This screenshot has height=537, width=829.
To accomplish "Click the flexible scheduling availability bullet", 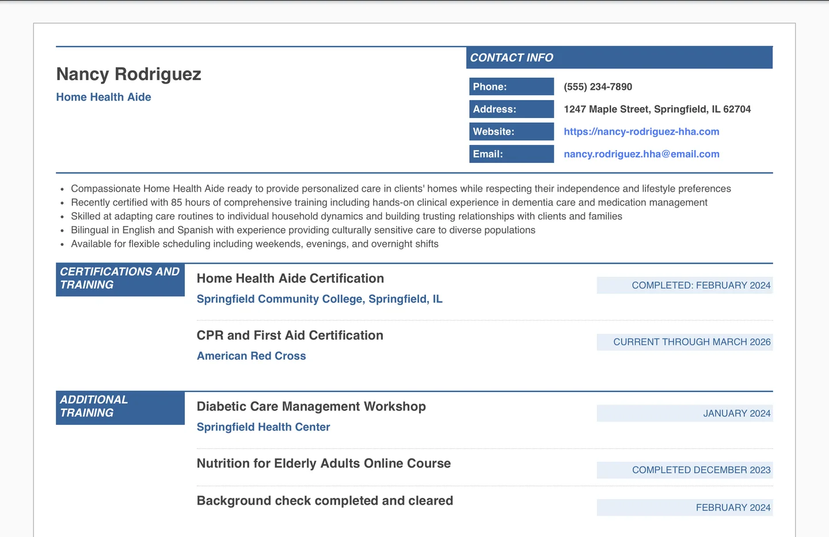I will [254, 244].
